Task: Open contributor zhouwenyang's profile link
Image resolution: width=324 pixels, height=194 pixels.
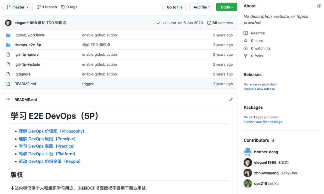Action: tap(266, 173)
